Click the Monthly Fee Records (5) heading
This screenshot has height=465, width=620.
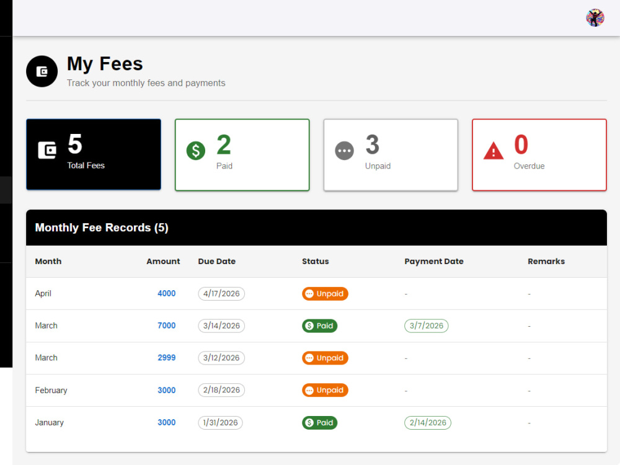102,228
